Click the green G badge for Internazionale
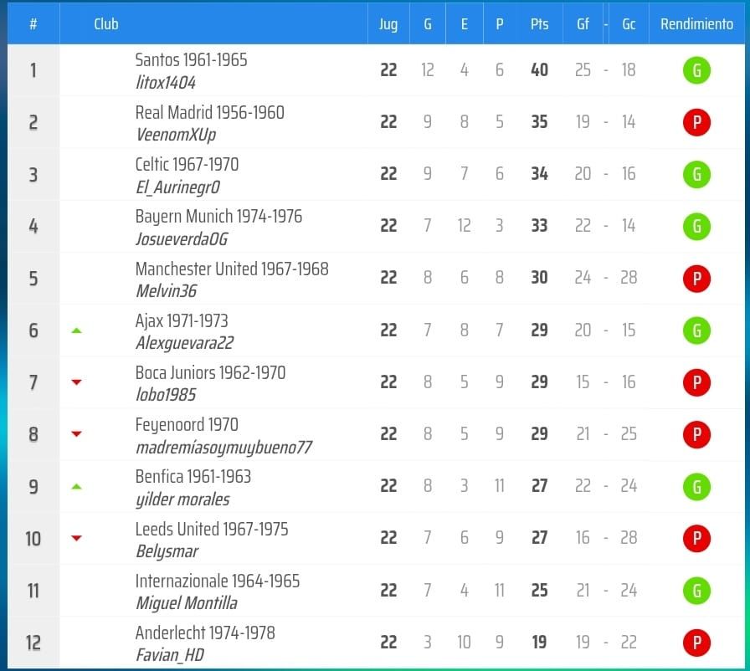The width and height of the screenshot is (750, 671). tap(696, 591)
